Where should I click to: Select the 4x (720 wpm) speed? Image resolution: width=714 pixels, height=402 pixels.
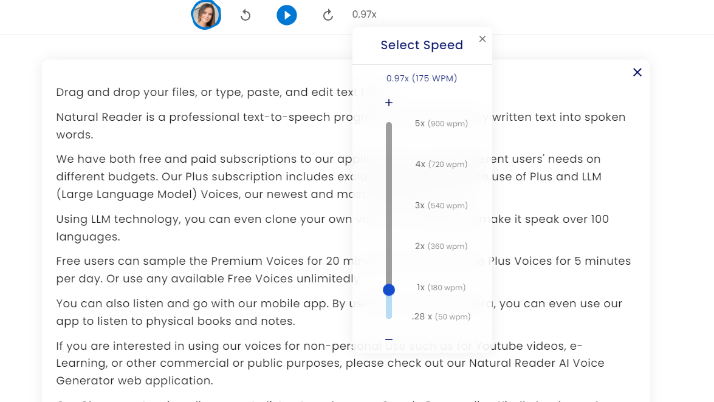pyautogui.click(x=441, y=165)
